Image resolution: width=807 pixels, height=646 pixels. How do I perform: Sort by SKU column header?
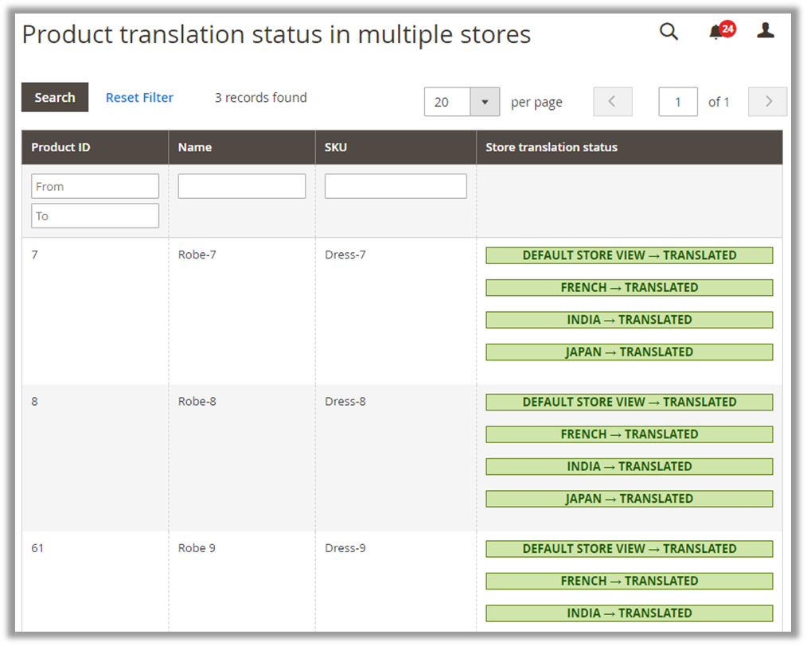click(x=336, y=147)
